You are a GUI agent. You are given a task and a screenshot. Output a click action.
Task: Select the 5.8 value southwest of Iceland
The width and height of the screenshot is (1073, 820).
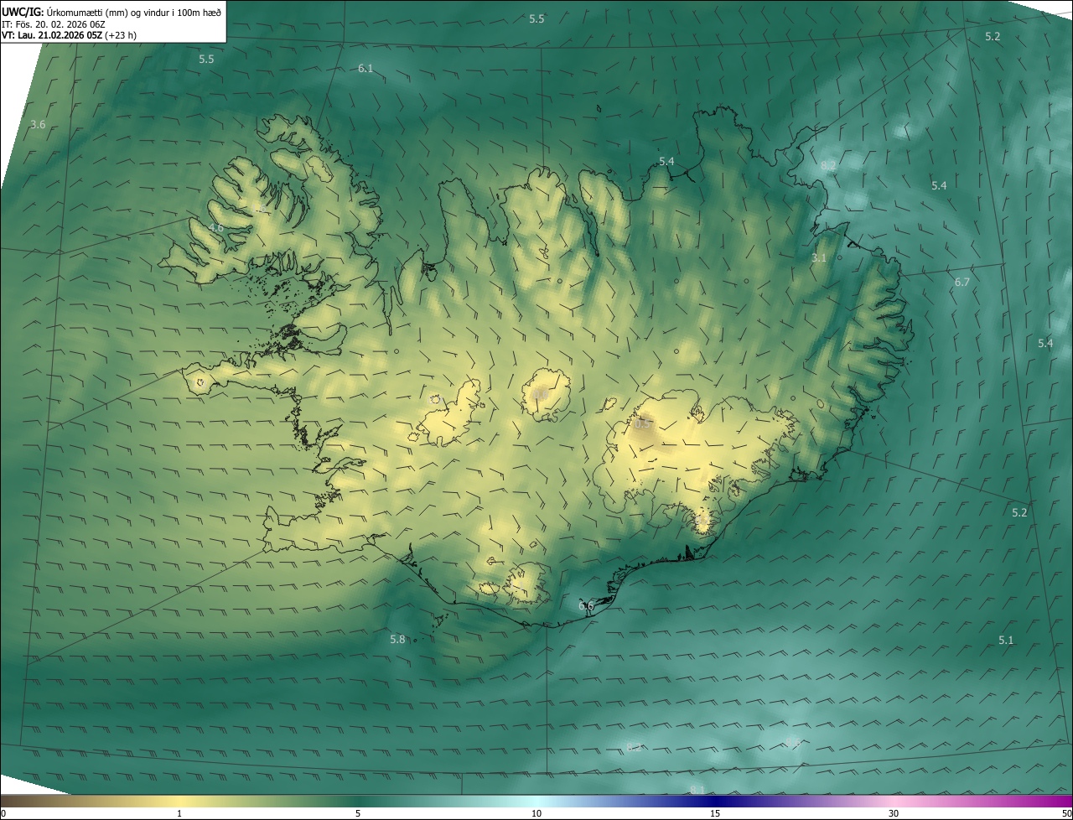(397, 640)
